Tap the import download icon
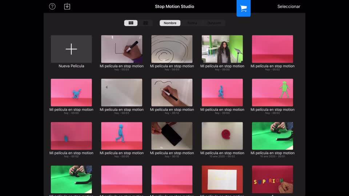 coord(67,6)
